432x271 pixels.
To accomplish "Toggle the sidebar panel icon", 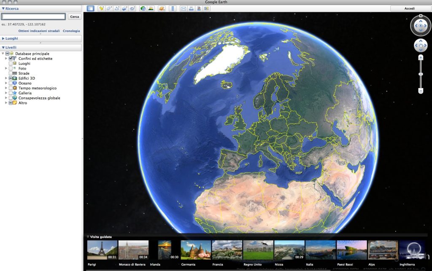I will pos(91,7).
